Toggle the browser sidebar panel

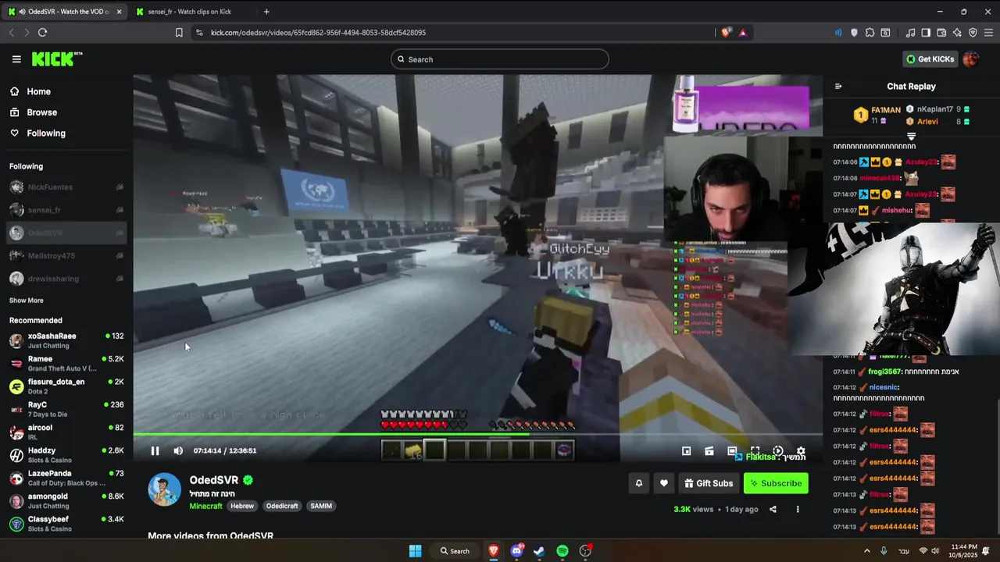coord(926,32)
